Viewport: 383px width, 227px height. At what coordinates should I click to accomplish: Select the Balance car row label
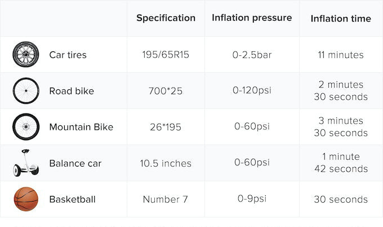pyautogui.click(x=75, y=163)
